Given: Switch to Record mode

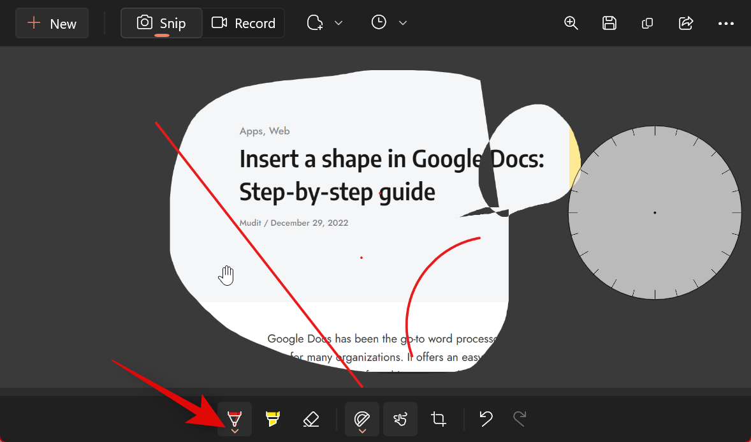Looking at the screenshot, I should [244, 23].
